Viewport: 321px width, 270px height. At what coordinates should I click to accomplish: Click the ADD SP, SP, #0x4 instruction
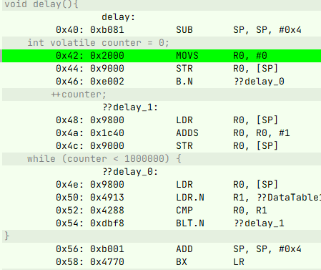162,249
